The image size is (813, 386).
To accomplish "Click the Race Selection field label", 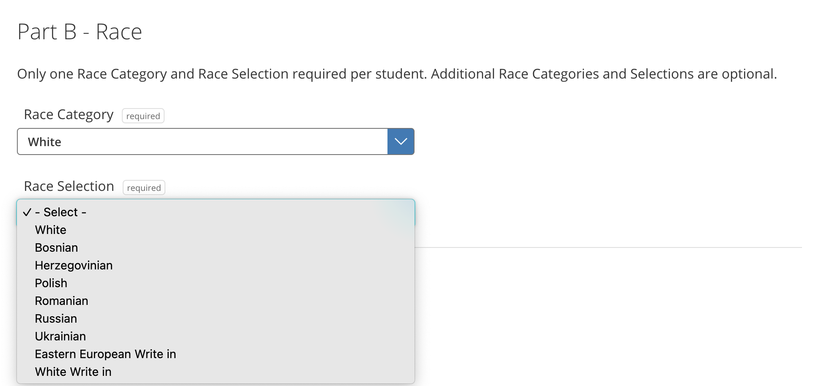I will [69, 186].
